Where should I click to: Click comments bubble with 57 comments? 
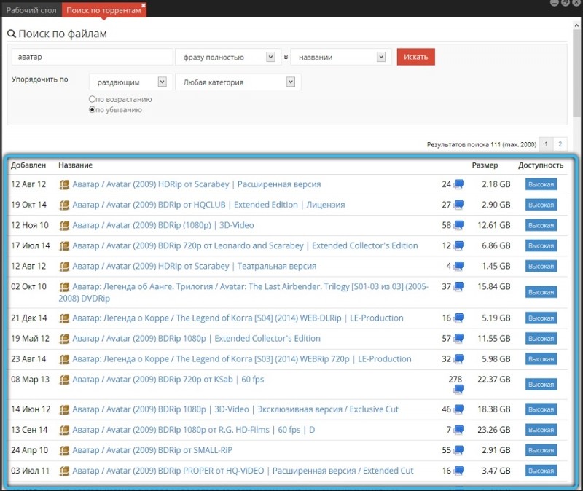coord(459,339)
